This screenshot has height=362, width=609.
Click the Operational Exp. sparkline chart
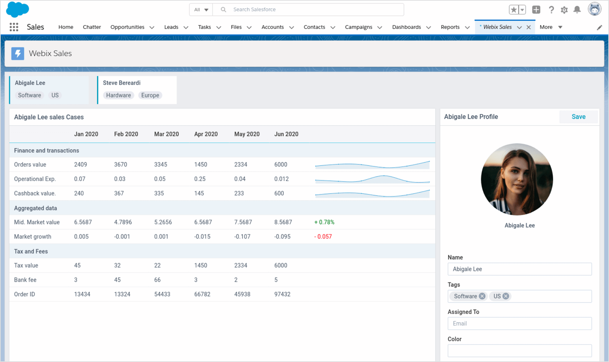372,179
